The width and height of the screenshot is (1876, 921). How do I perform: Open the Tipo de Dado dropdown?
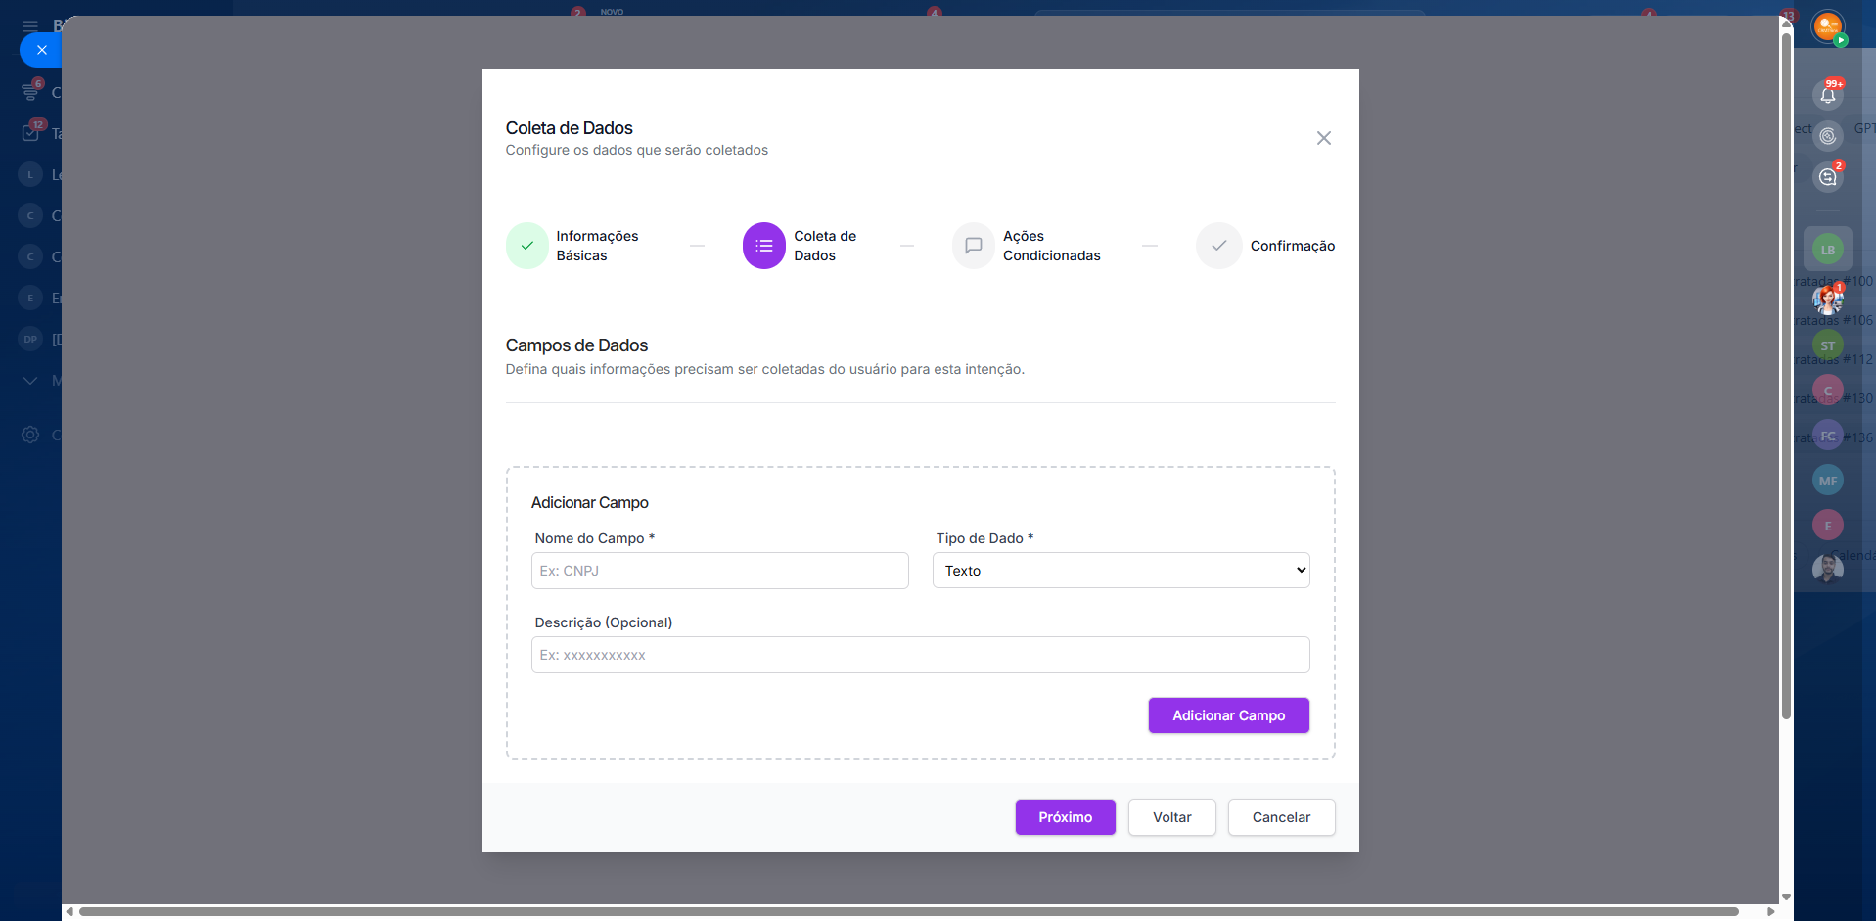click(x=1121, y=571)
